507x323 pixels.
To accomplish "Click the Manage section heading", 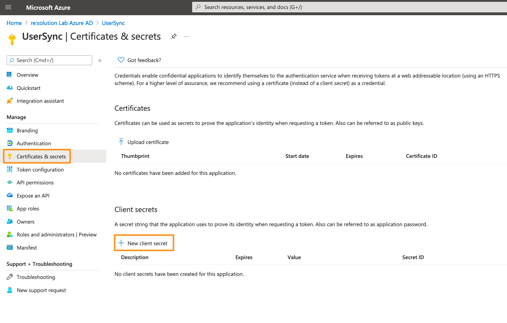I will tap(17, 117).
